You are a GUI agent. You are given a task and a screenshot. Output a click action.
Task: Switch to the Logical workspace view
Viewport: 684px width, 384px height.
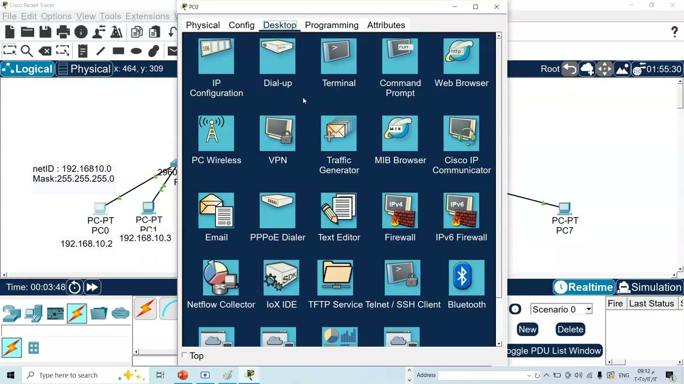(x=28, y=69)
